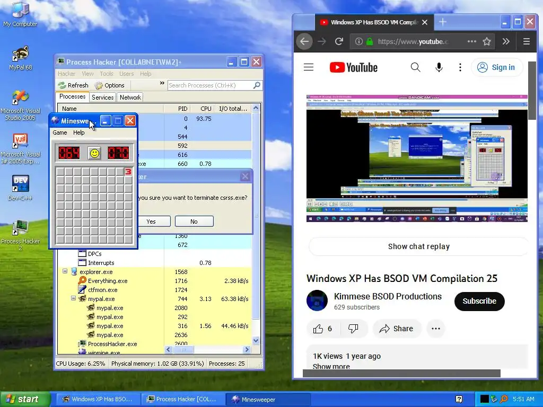The image size is (543, 407).
Task: Open Kimmese BSOD Productions channel link
Action: [388, 296]
